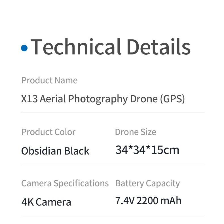Click the word Details in heading
The height and width of the screenshot is (224, 224).
159,47
